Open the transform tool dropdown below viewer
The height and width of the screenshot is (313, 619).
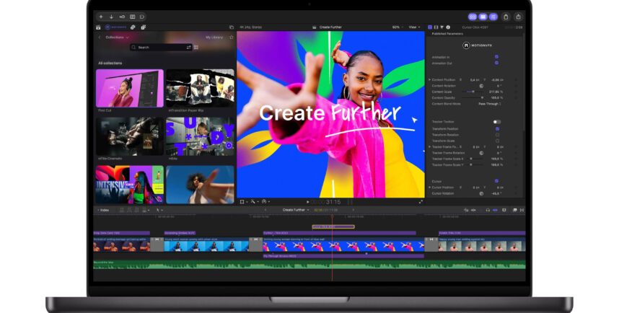pyautogui.click(x=244, y=202)
